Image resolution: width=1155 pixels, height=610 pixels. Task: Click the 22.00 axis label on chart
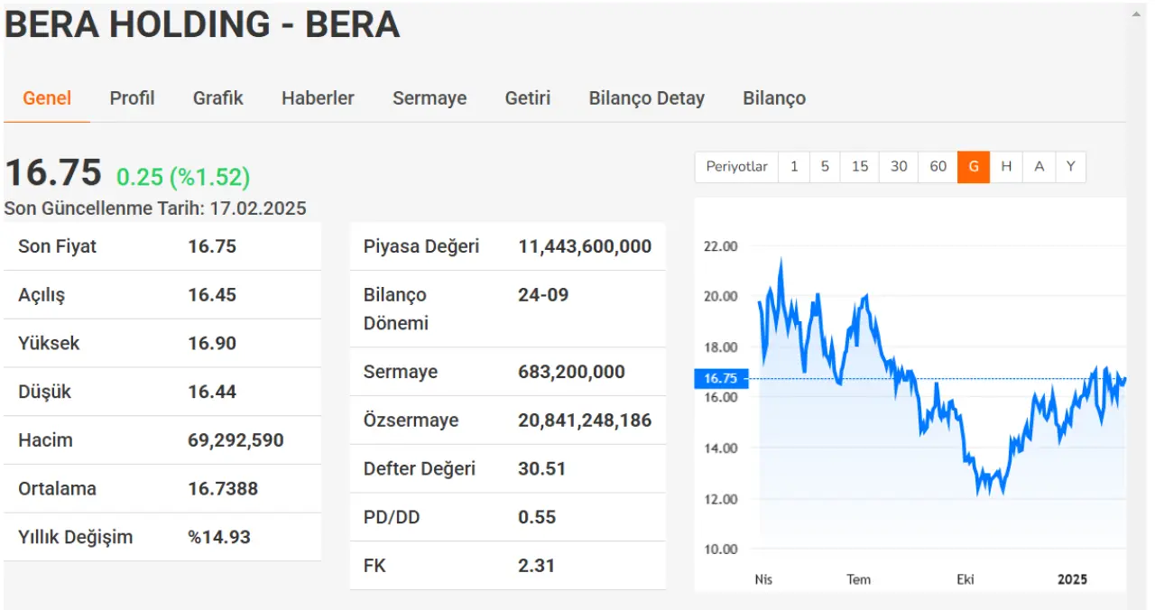(x=720, y=246)
